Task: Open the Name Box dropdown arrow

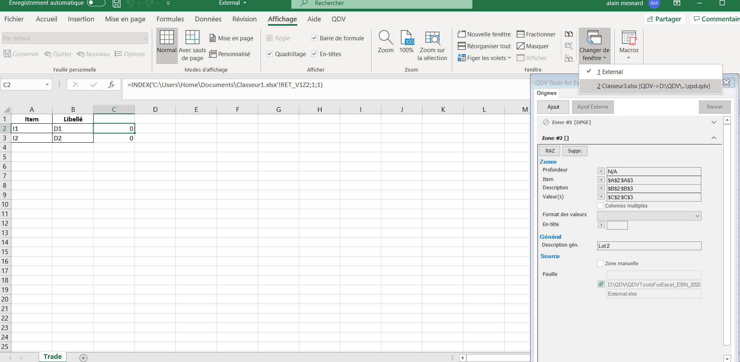Action: coord(47,85)
